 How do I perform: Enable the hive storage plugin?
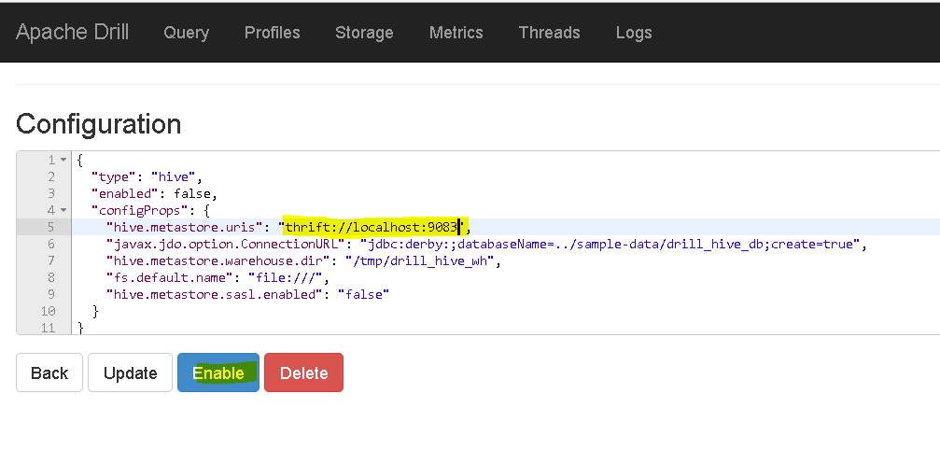coord(218,373)
